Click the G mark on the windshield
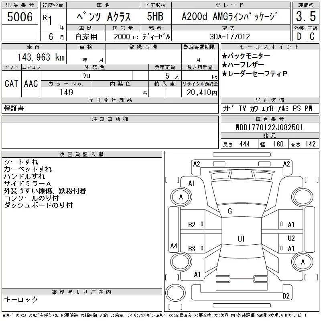This screenshot has width=321, height=321. click(x=230, y=211)
